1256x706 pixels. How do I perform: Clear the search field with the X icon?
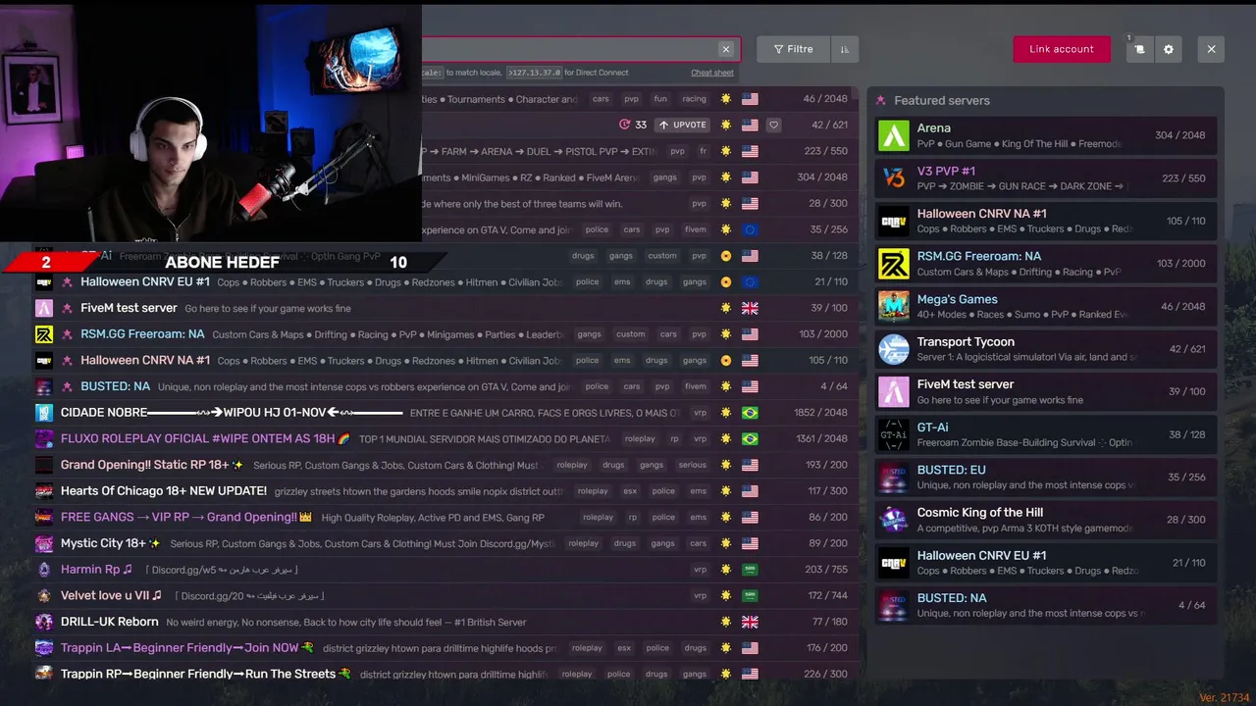[x=726, y=49]
